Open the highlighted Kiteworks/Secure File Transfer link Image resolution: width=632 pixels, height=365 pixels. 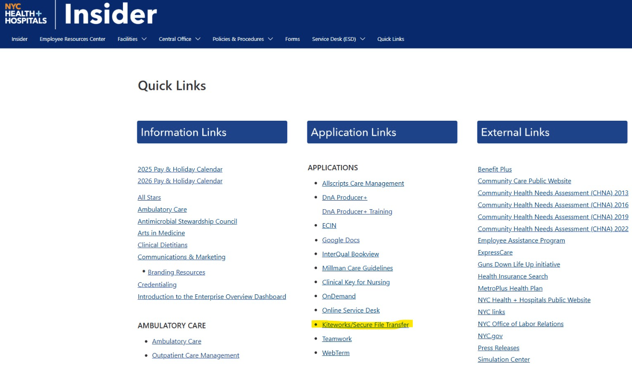(365, 325)
